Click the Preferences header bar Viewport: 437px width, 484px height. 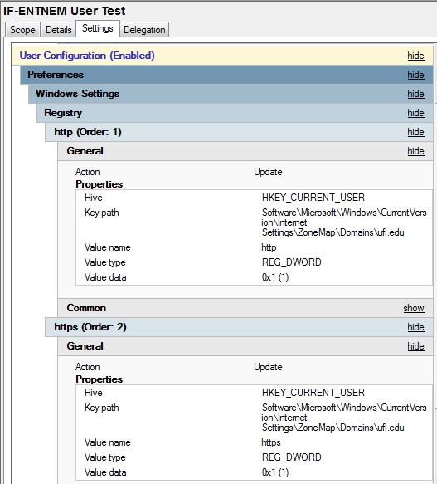226,75
